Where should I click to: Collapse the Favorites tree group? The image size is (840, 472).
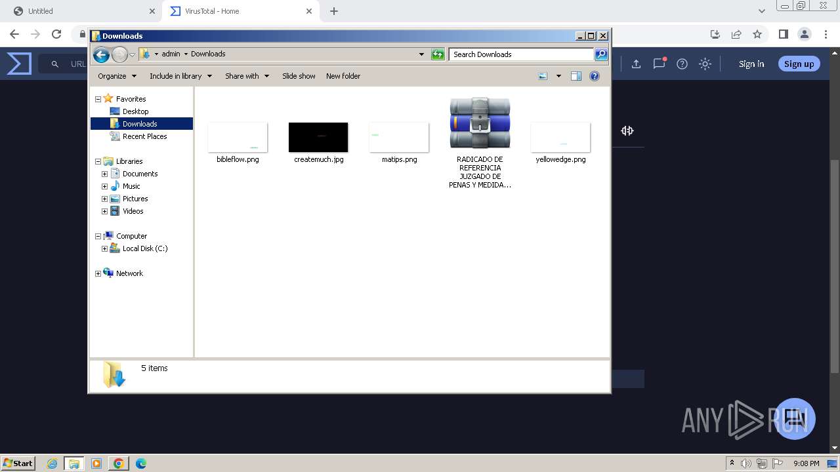(98, 99)
